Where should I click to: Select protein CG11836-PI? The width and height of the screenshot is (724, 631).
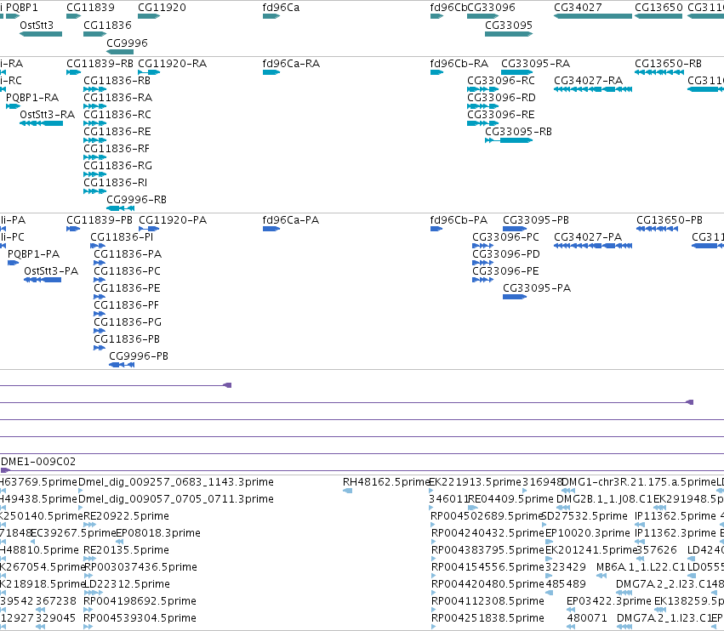point(98,246)
